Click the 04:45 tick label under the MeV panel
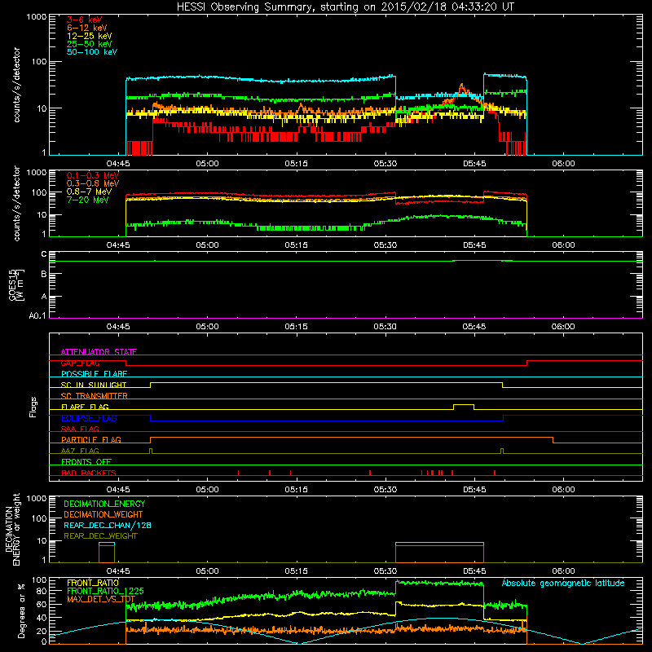652x652 pixels. click(118, 245)
